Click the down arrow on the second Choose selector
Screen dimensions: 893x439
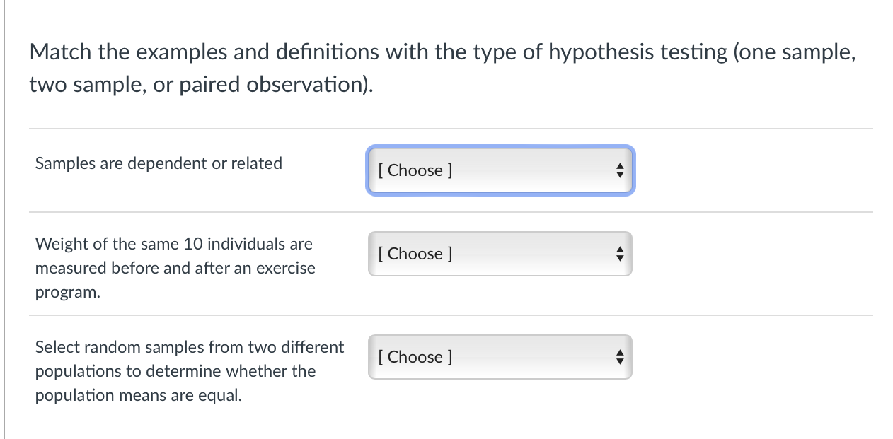619,259
